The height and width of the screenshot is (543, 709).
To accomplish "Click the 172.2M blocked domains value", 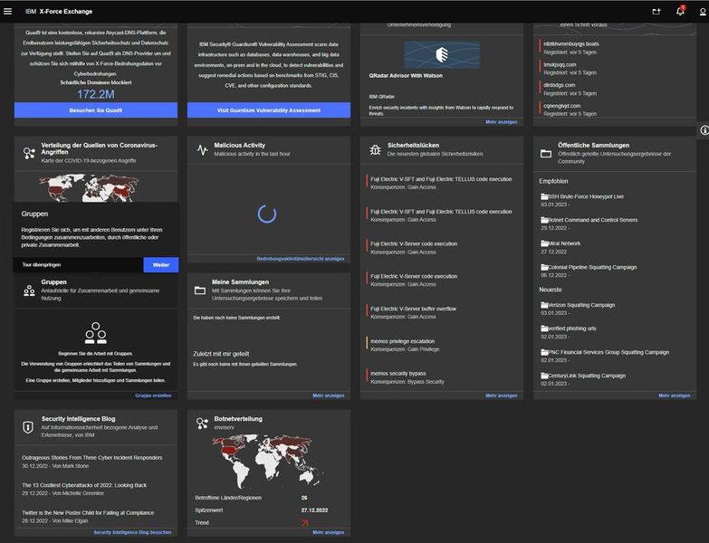I will 96,94.
